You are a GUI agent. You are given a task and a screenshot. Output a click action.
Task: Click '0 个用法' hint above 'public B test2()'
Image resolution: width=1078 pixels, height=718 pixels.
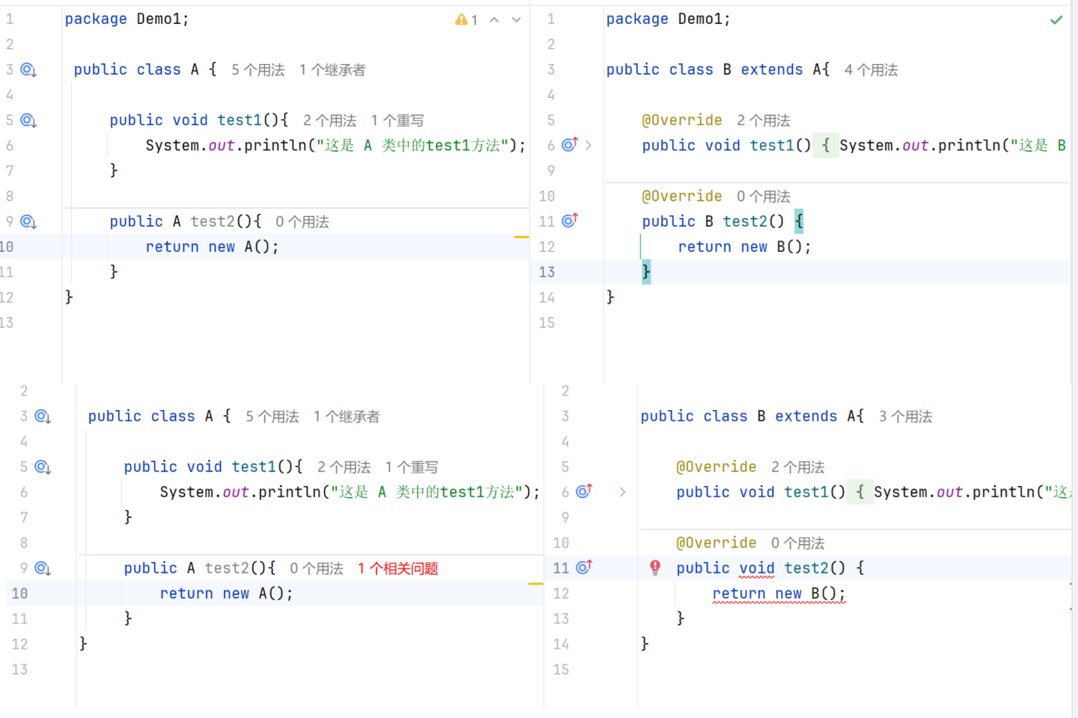click(764, 196)
